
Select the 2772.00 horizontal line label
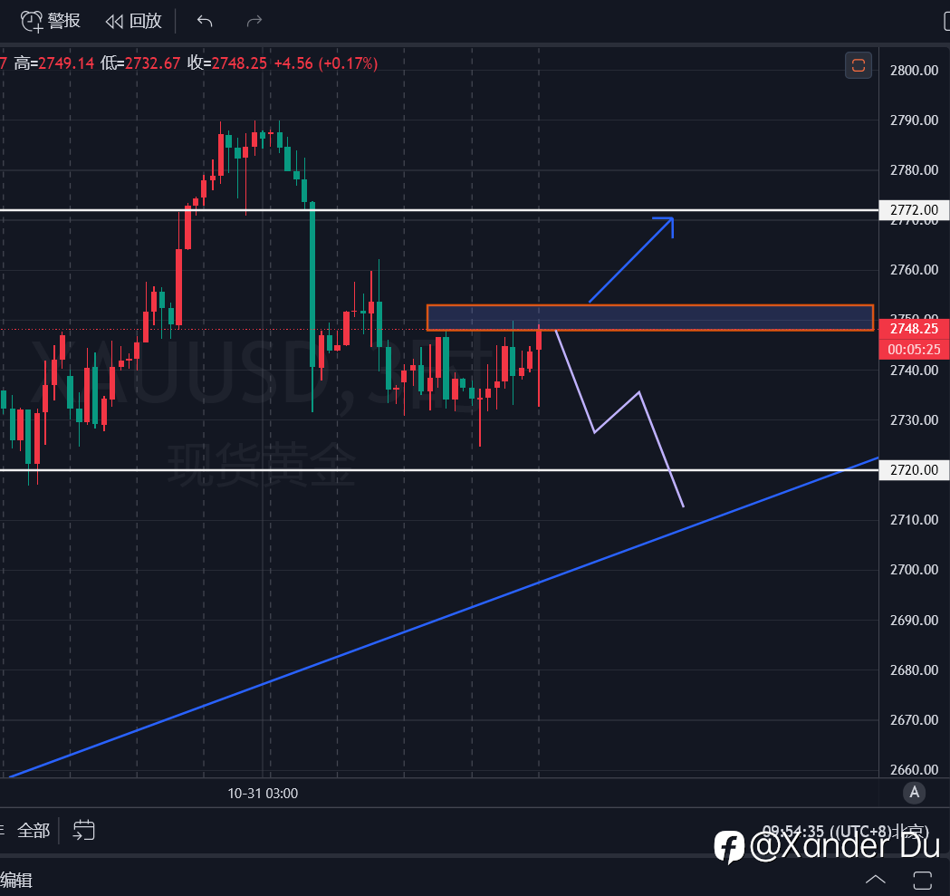point(914,210)
